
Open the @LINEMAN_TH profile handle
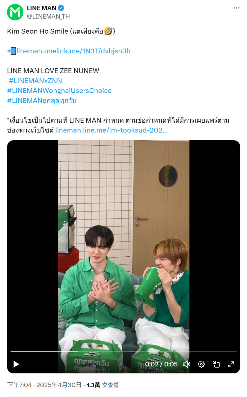tap(48, 16)
